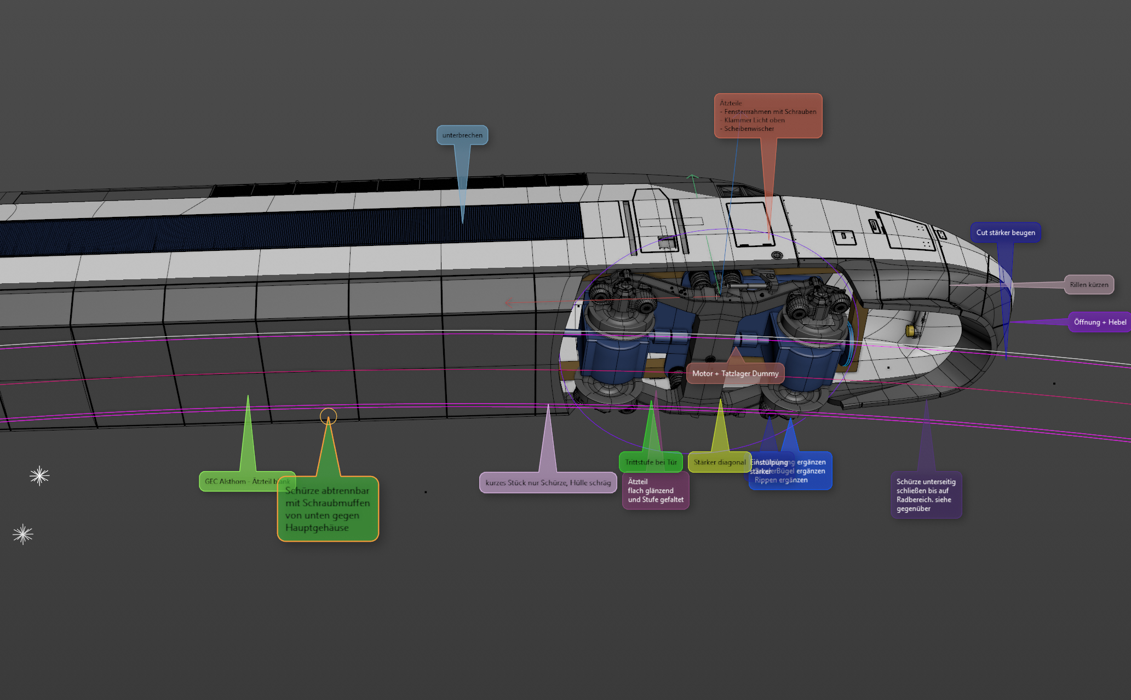Click the green Y-axis arrow tip
Viewport: 1131px width, 700px height.
point(692,176)
